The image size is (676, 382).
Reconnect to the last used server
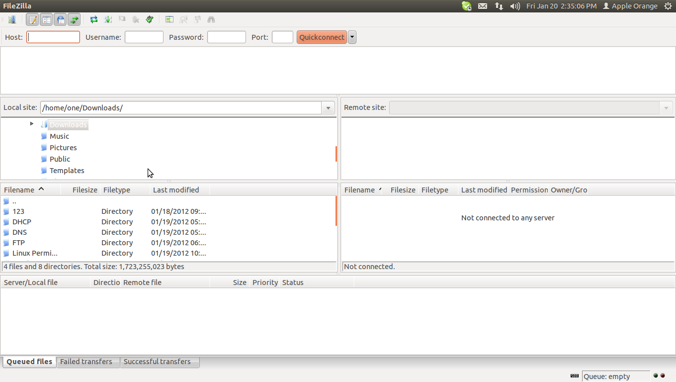click(150, 19)
